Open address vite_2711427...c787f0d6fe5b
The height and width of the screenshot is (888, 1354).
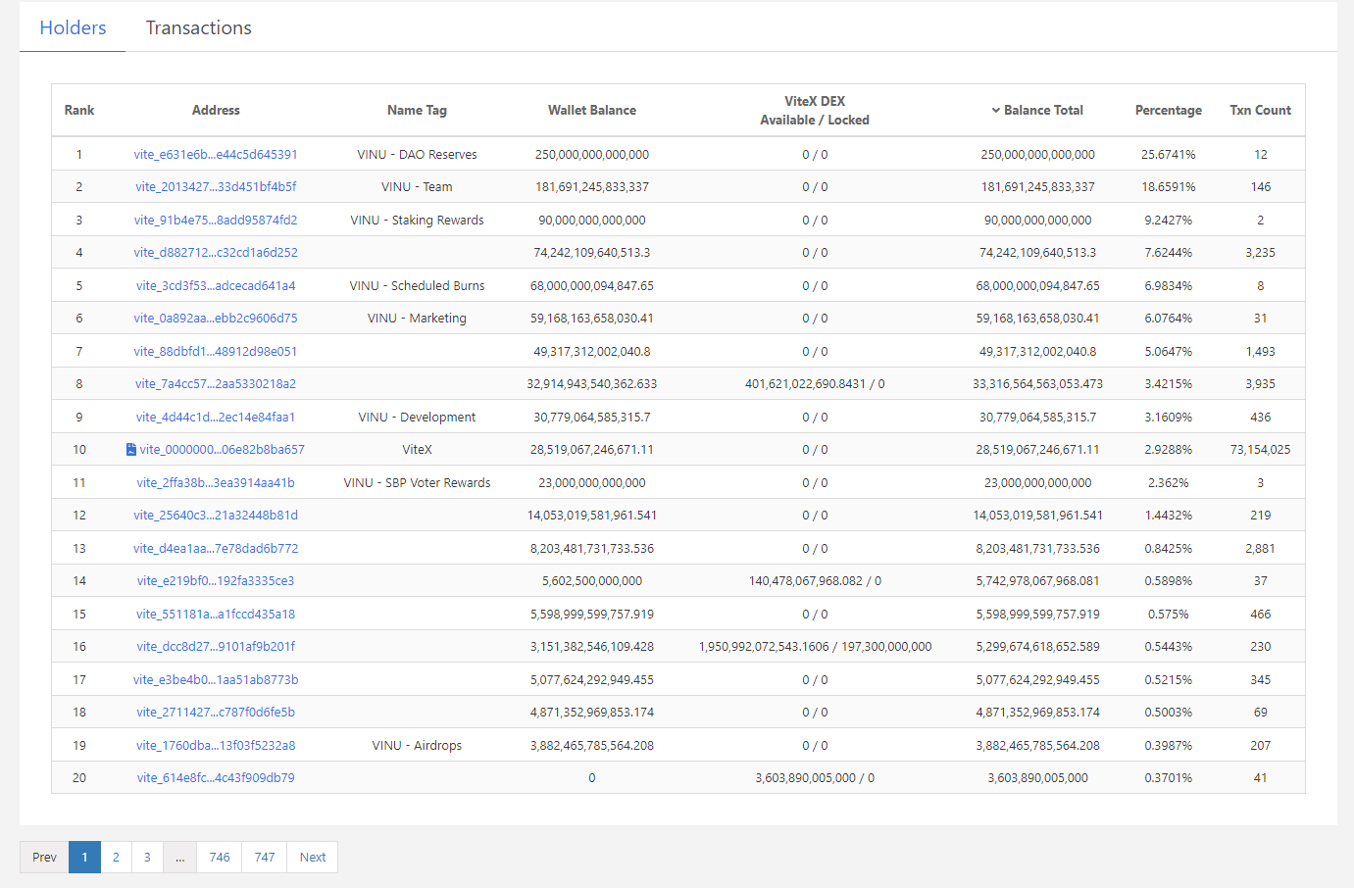click(216, 713)
